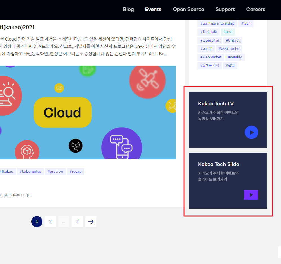This screenshot has width=281, height=264.
Task: Open the Kakao Tech TV card title
Action: click(x=216, y=104)
